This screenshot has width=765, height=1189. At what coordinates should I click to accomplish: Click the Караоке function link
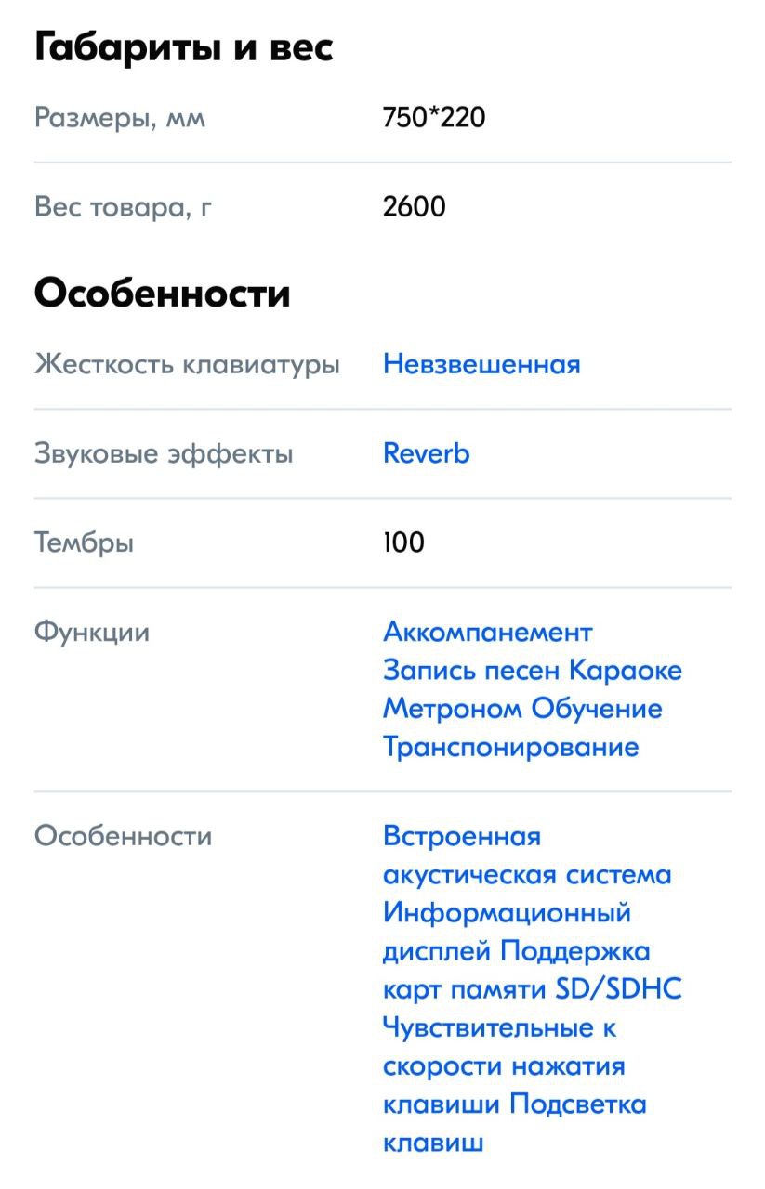[x=626, y=671]
